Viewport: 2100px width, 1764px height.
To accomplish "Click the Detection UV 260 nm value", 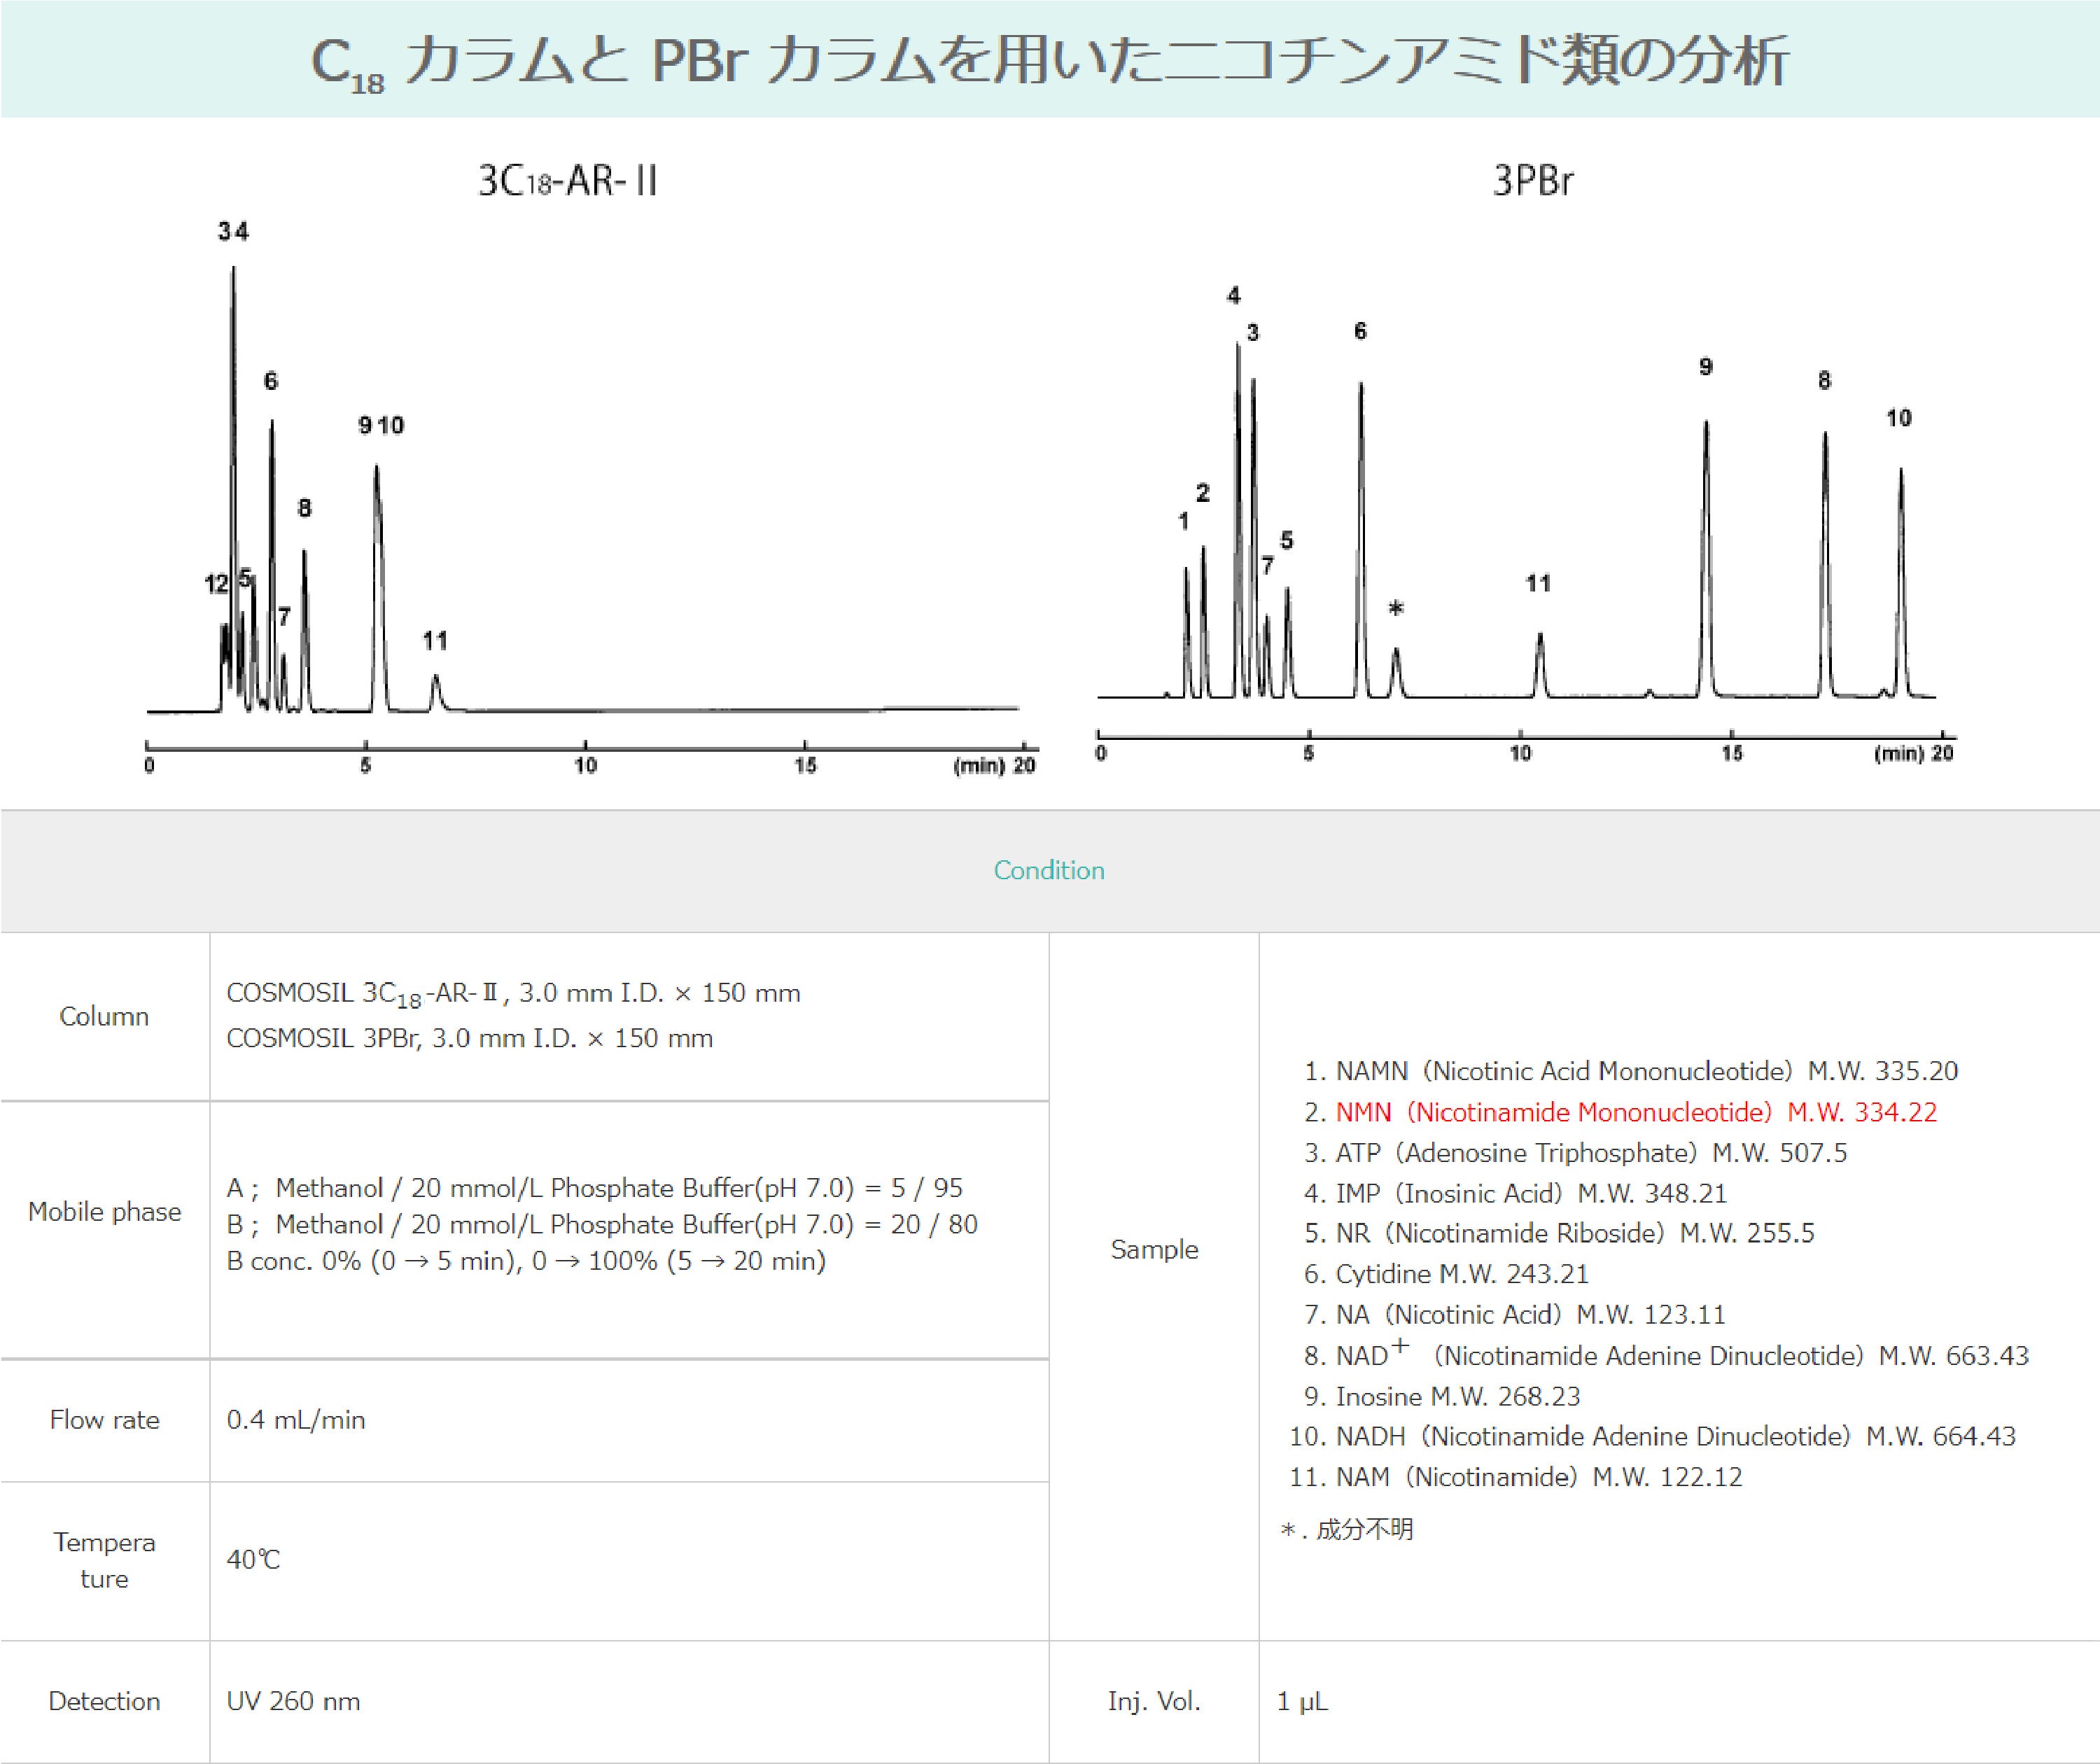I will tap(293, 1701).
